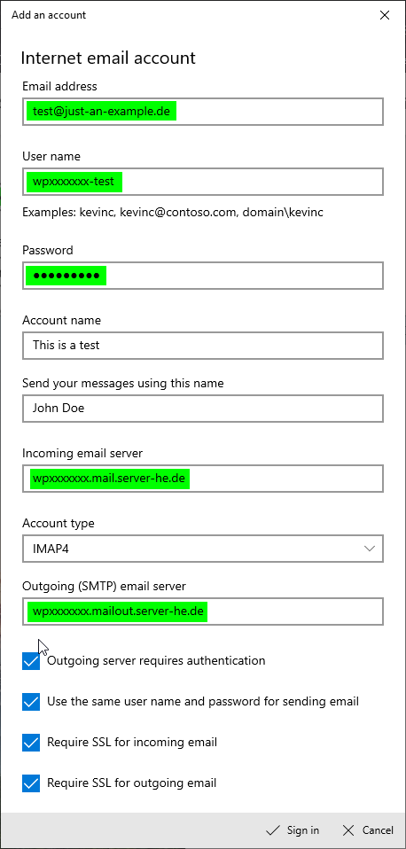Click the sender name field showing John Doe

[x=203, y=409]
